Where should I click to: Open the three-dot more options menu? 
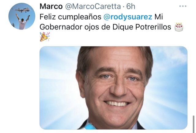(183, 6)
